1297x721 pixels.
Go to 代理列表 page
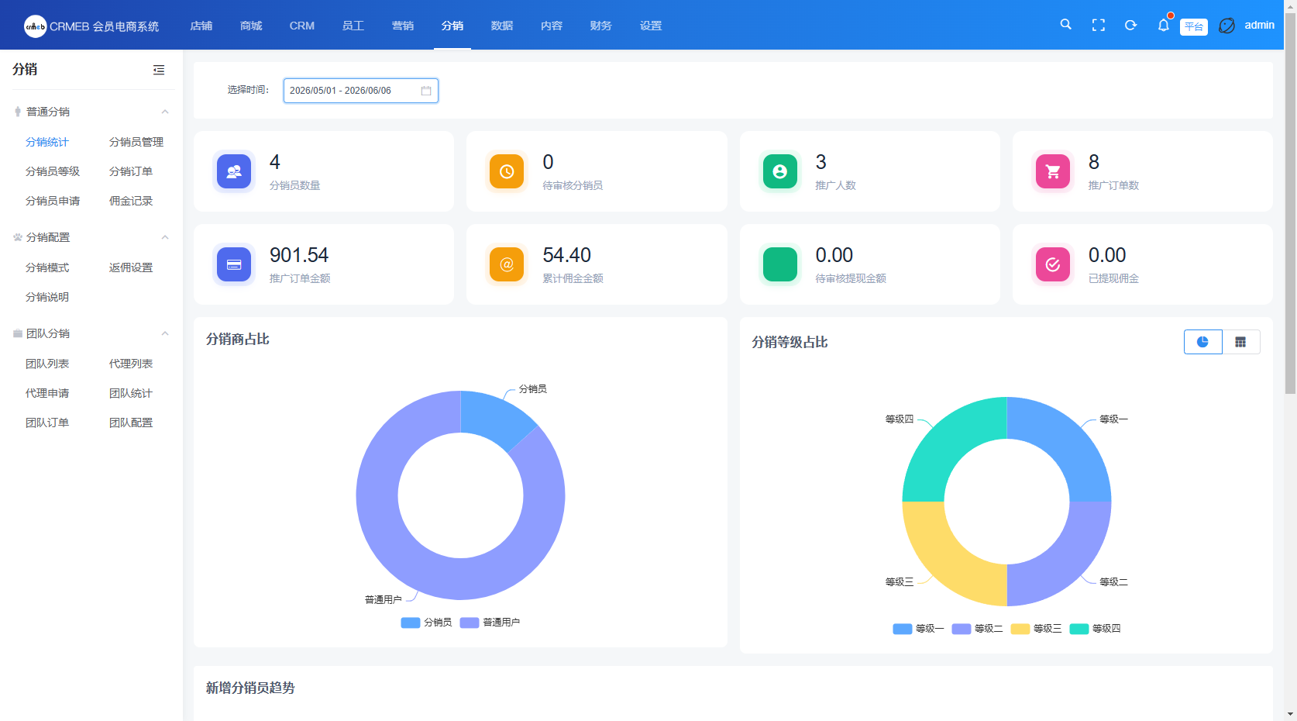tap(131, 364)
